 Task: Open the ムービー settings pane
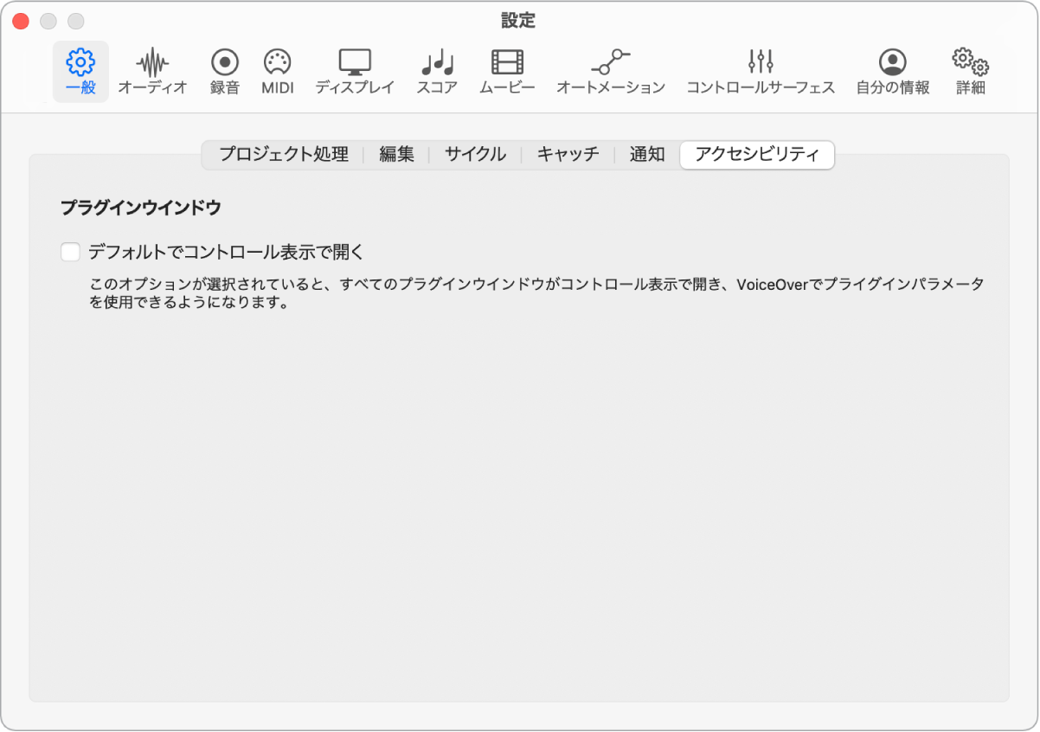coord(506,69)
